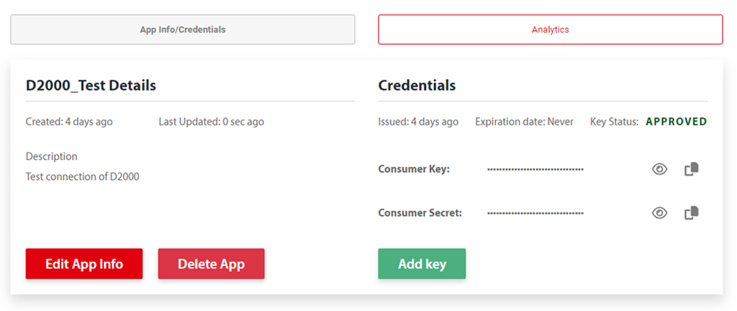737x311 pixels.
Task: Click the Delete App button
Action: (211, 264)
